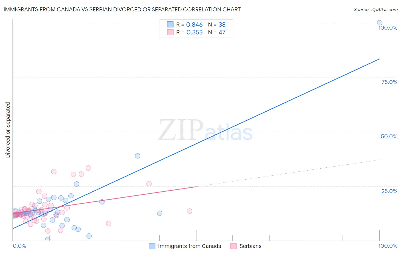The height and width of the screenshot is (254, 401).
Task: Click the lowest blue point near the x-axis
Action: pyautogui.click(x=48, y=239)
